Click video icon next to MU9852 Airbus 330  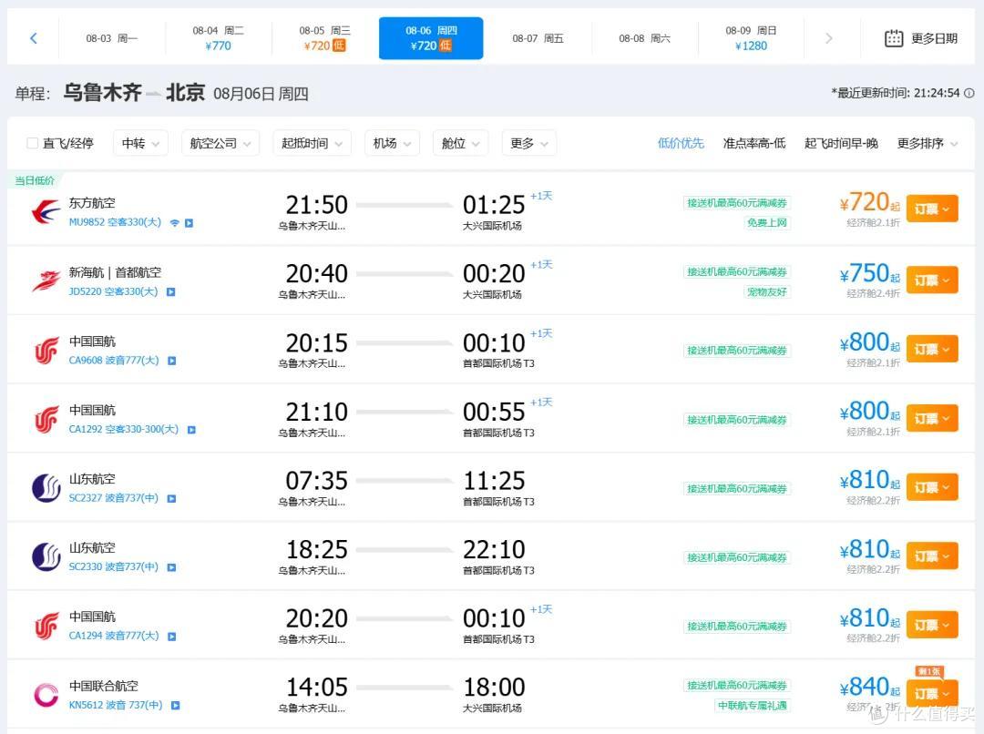click(189, 223)
